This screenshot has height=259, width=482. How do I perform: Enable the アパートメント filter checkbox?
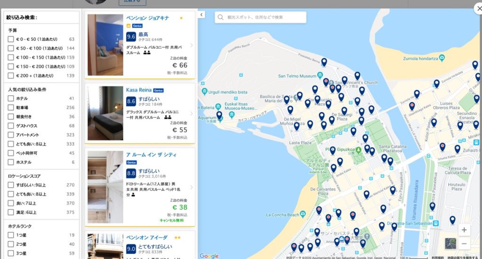coord(11,135)
